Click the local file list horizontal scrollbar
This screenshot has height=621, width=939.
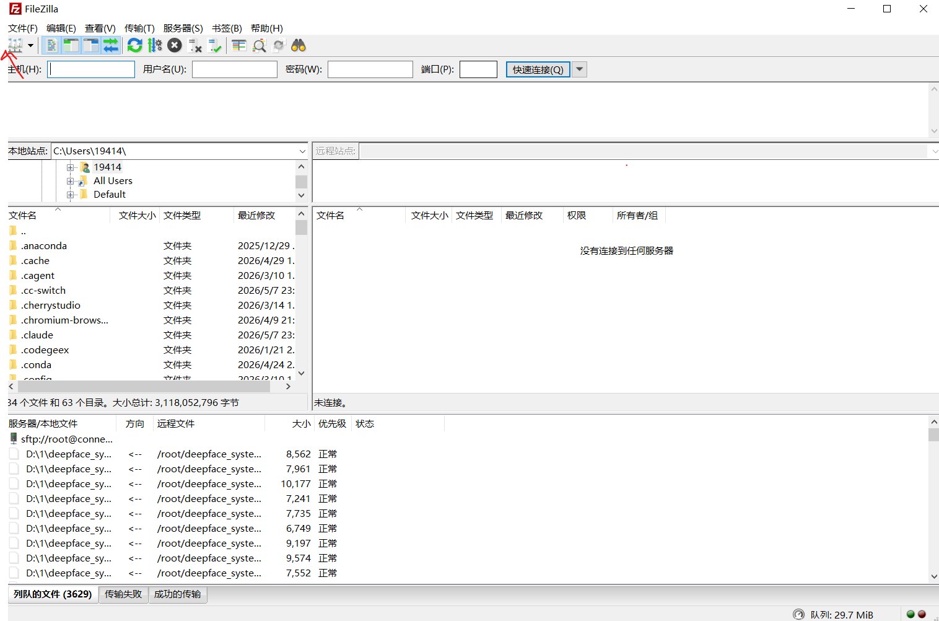(x=142, y=386)
